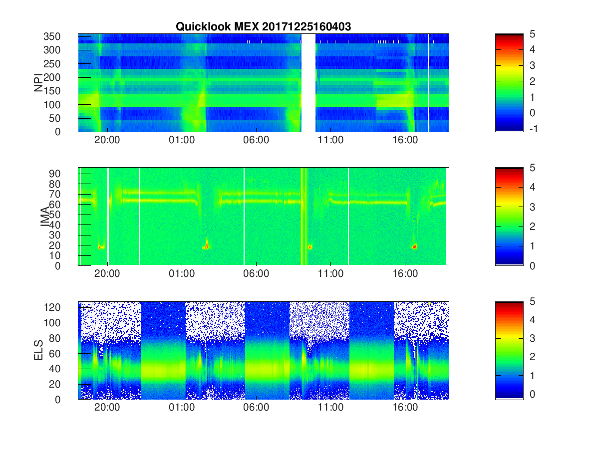Click the 5 label on NPI colorbar
Image resolution: width=599 pixels, height=449 pixels.
[532, 33]
